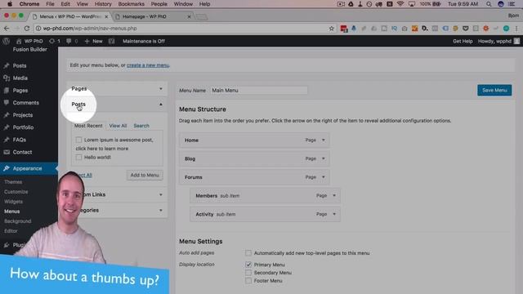Click the Wi-Fi icon in menu bar
523x294 pixels.
click(x=400, y=4)
